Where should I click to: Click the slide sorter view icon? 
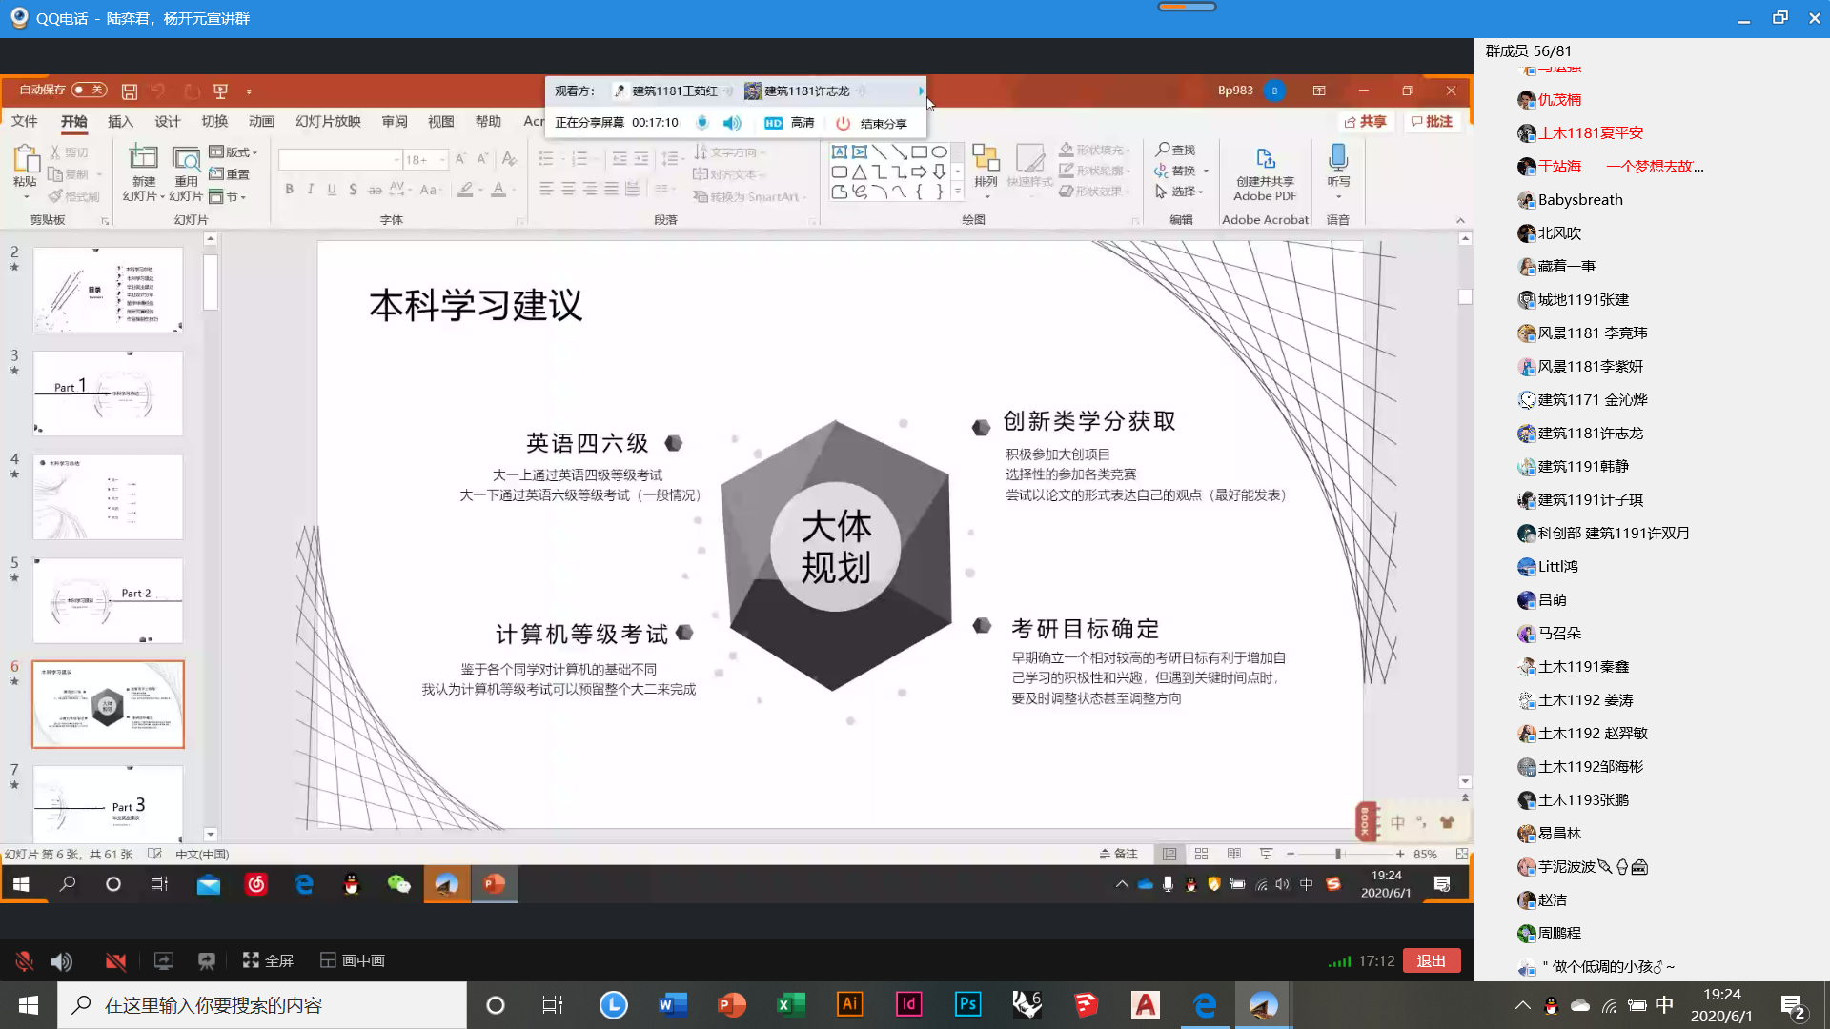[1201, 854]
